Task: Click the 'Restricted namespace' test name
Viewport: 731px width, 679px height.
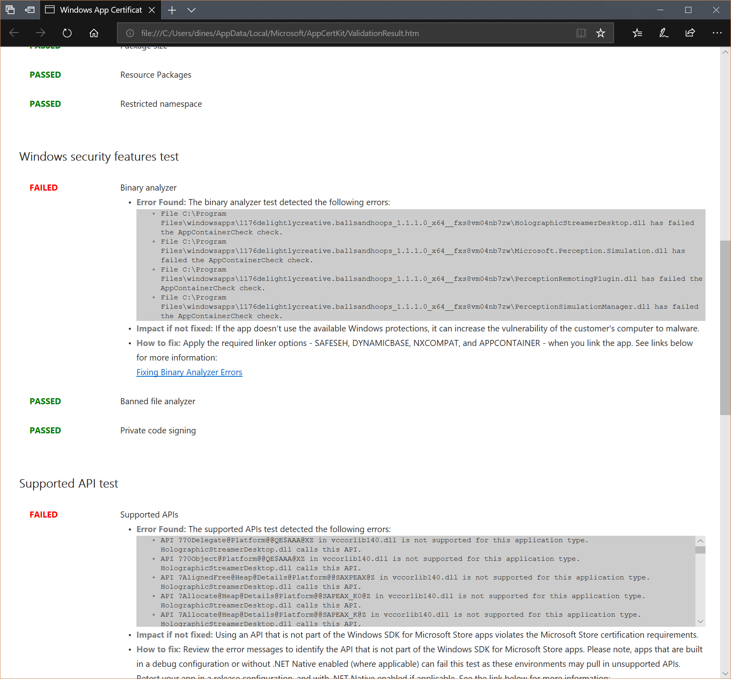Action: pos(161,104)
